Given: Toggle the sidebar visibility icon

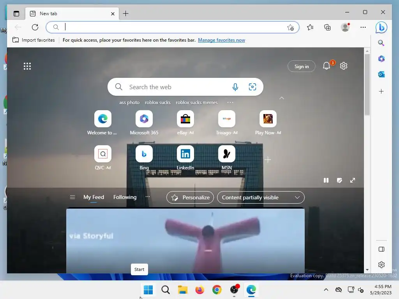Looking at the screenshot, I should pos(381,249).
